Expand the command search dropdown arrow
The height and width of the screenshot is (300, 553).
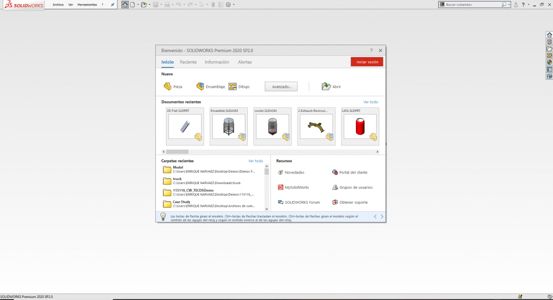(509, 5)
